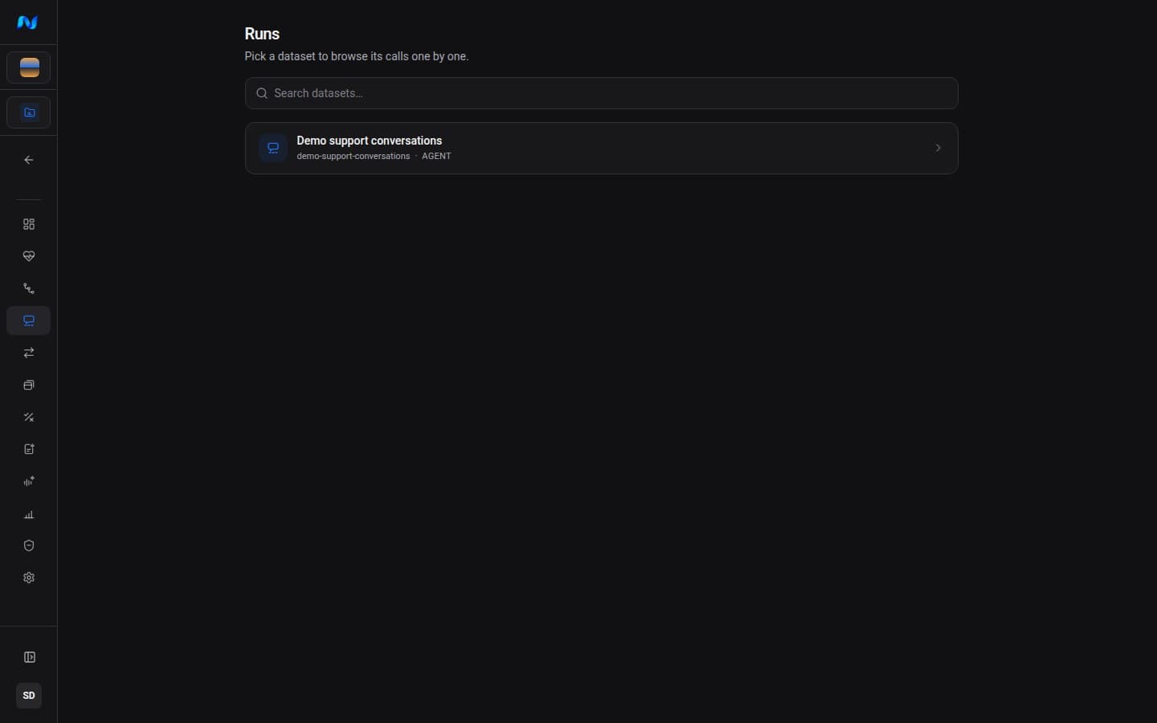Open the bar chart analytics icon
The height and width of the screenshot is (723, 1157).
[x=29, y=513]
